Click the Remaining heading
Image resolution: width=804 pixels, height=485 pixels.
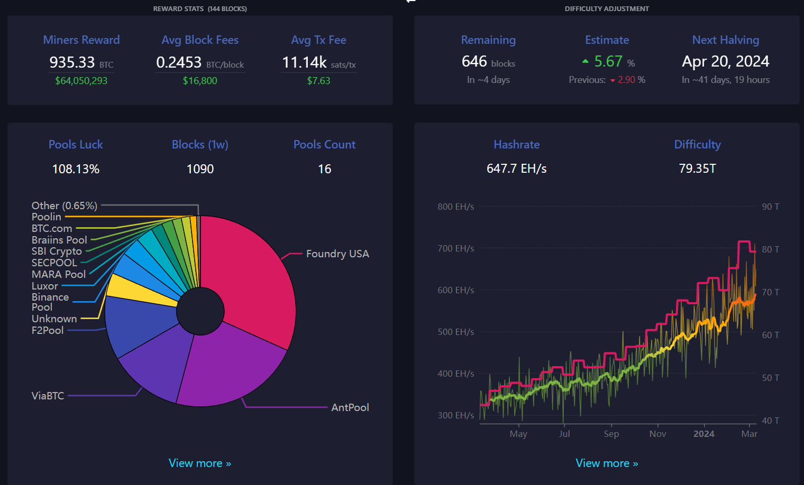[488, 40]
